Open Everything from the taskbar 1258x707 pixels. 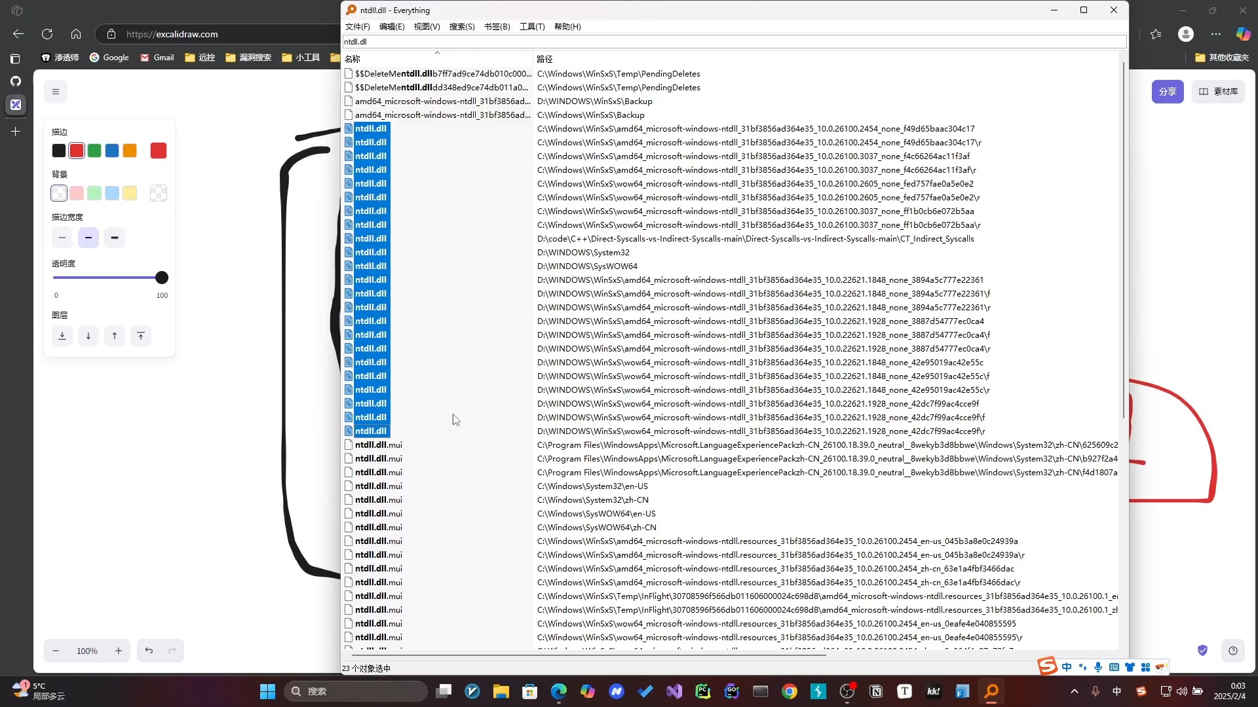click(991, 691)
